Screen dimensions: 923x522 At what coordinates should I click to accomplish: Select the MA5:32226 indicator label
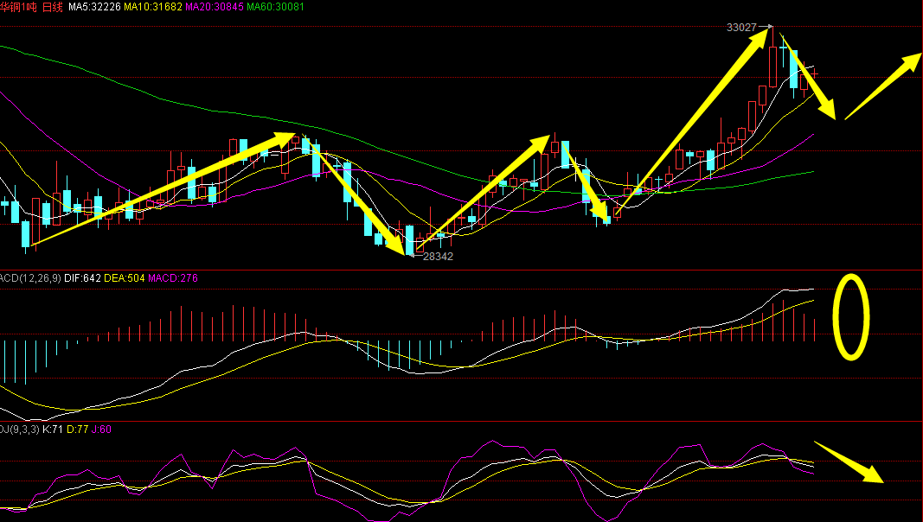click(94, 7)
